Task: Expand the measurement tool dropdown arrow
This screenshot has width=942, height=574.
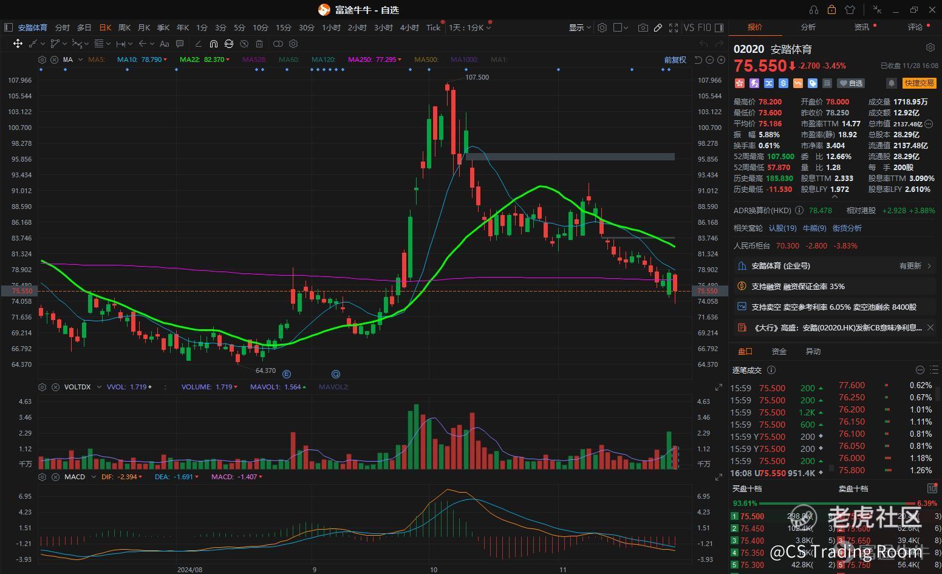Action: click(130, 44)
